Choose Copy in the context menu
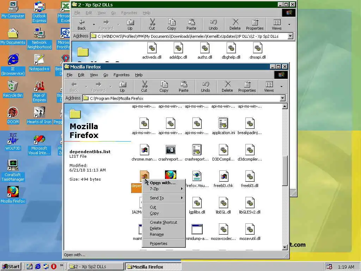Image resolution: width=361 pixels, height=271 pixels. click(x=164, y=213)
